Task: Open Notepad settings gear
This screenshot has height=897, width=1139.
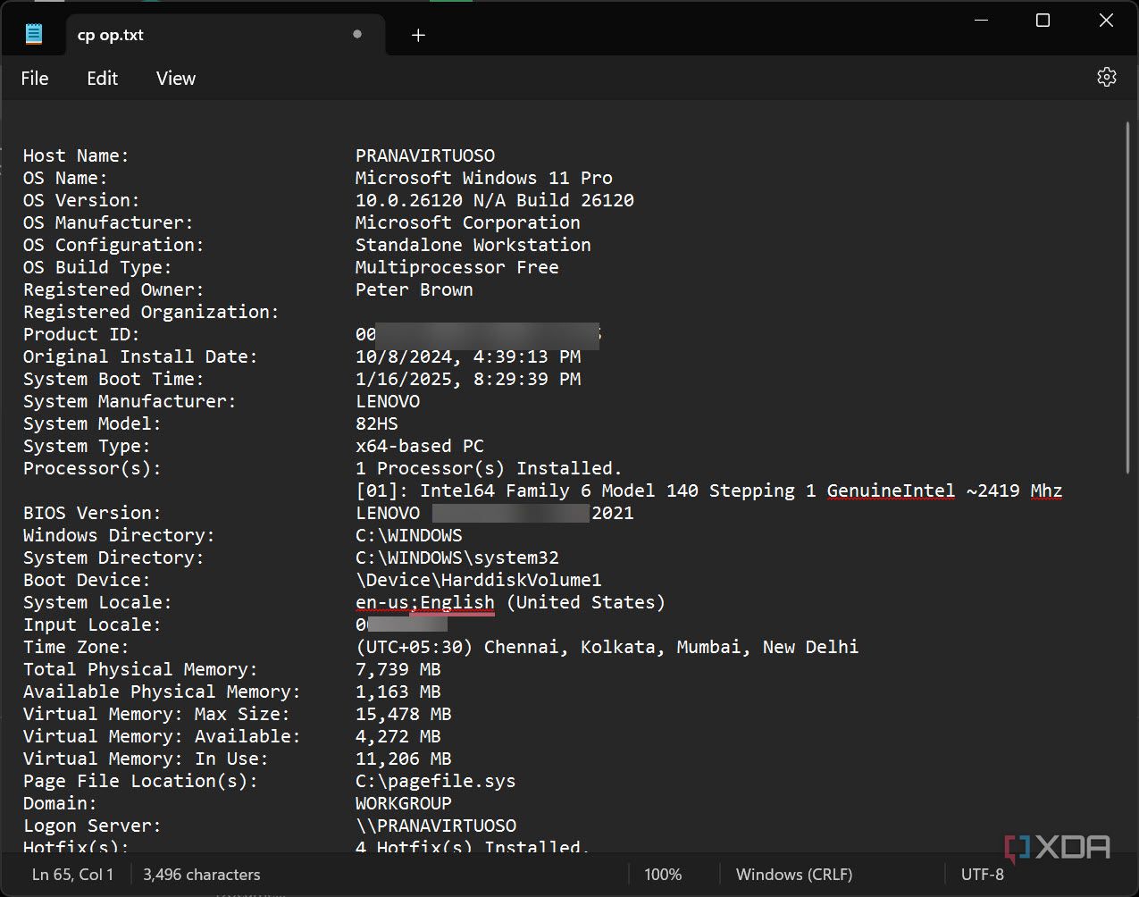Action: [1107, 77]
